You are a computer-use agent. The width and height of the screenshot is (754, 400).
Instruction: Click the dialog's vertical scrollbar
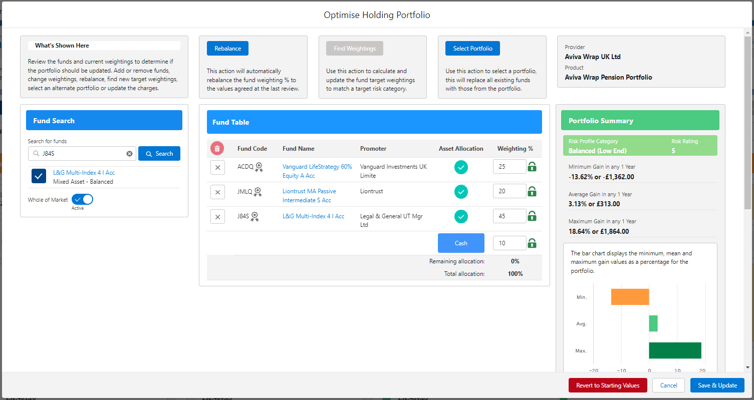(x=748, y=123)
